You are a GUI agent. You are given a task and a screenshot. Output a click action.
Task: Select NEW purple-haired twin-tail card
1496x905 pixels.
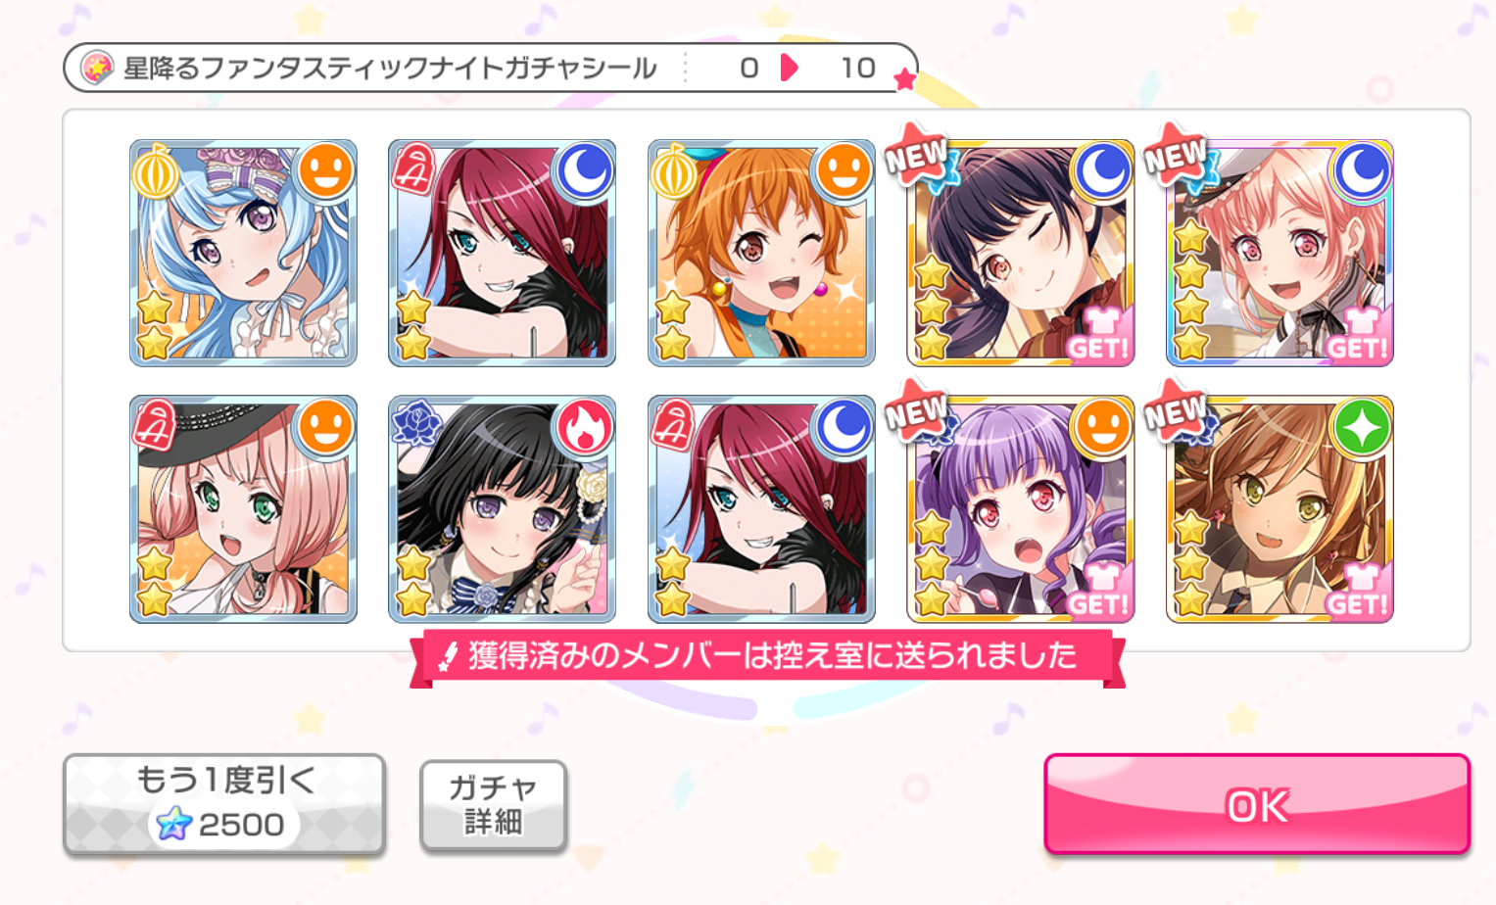tap(1020, 508)
